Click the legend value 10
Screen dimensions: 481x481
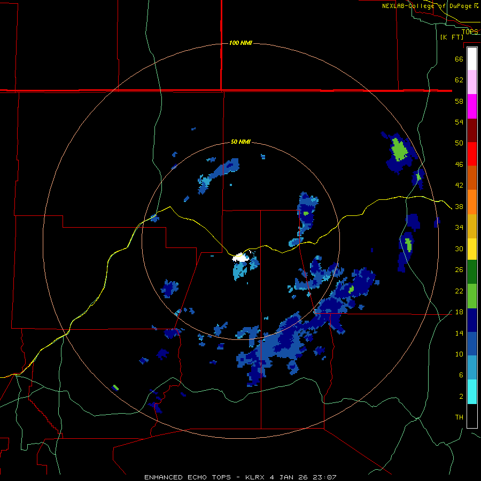pos(459,354)
